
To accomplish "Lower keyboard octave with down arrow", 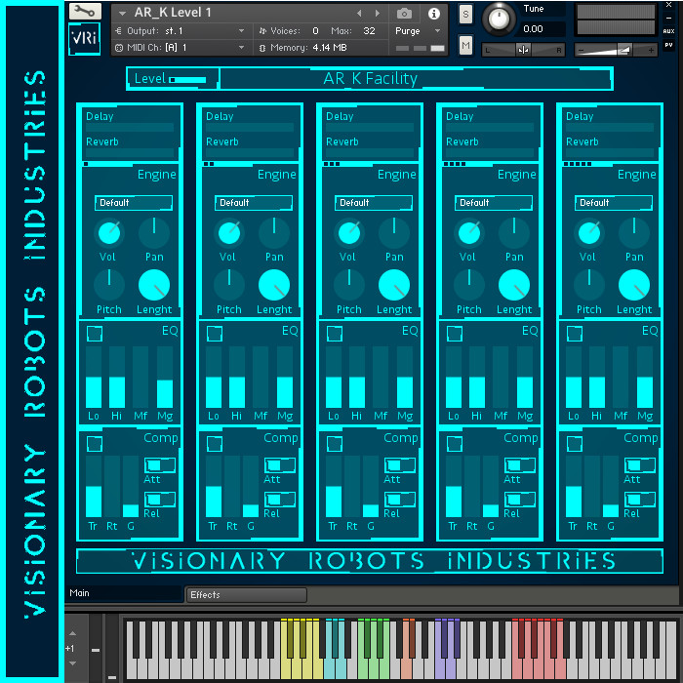I will [73, 663].
